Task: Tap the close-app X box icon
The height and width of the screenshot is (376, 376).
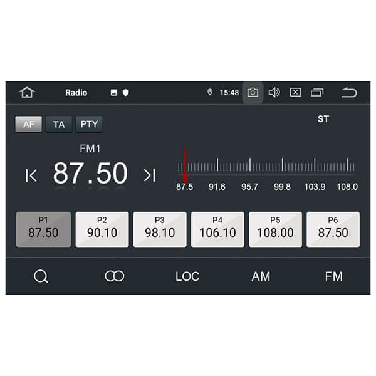Action: click(295, 93)
